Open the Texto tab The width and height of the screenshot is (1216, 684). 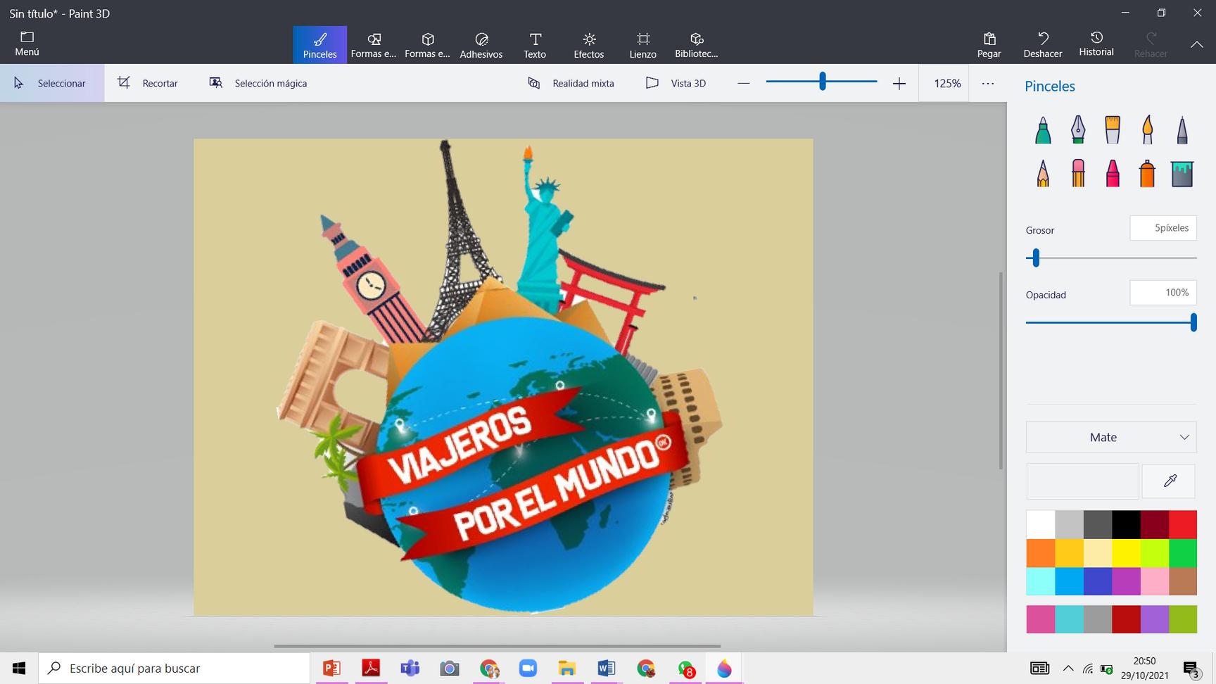click(535, 44)
